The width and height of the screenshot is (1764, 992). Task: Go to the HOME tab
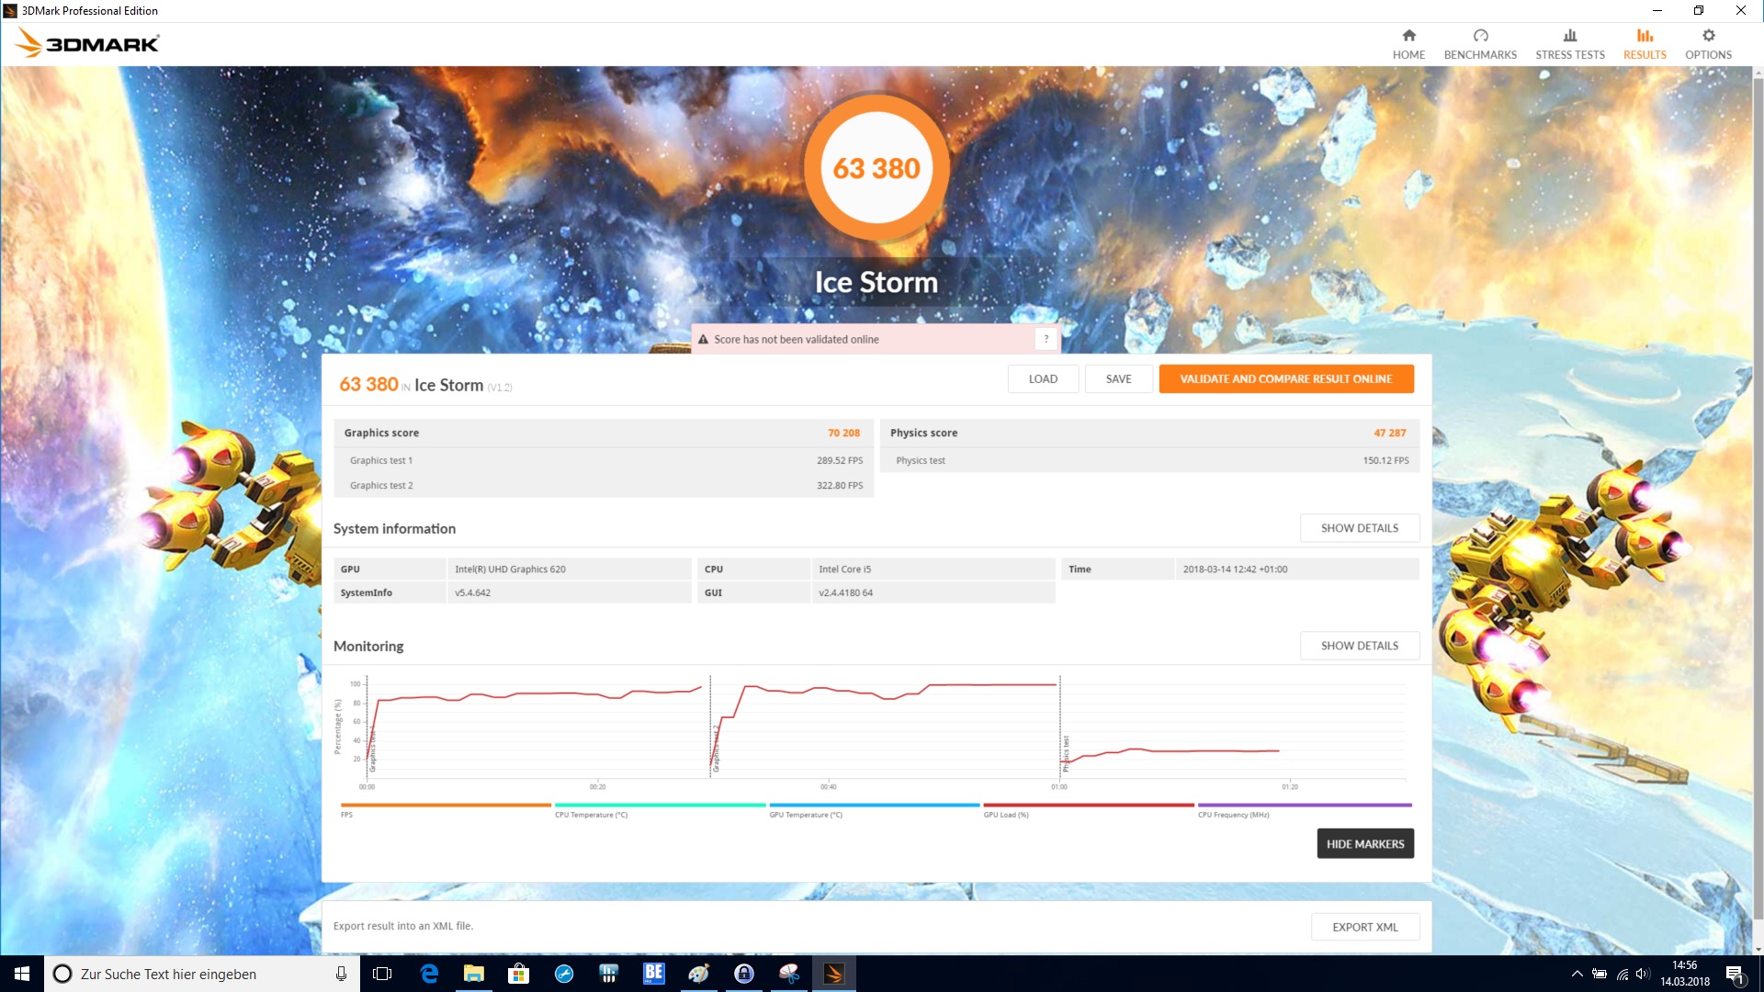(1408, 44)
